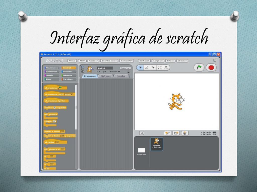Click the blocks palette vertical scrollbar
Viewport: 257px width, 192px height.
76,107
